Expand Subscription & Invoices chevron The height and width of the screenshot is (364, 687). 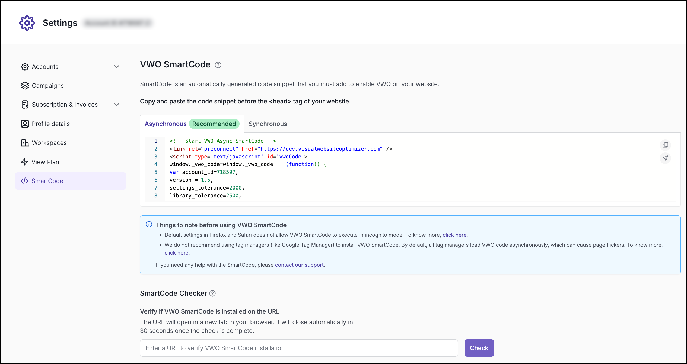pyautogui.click(x=117, y=105)
